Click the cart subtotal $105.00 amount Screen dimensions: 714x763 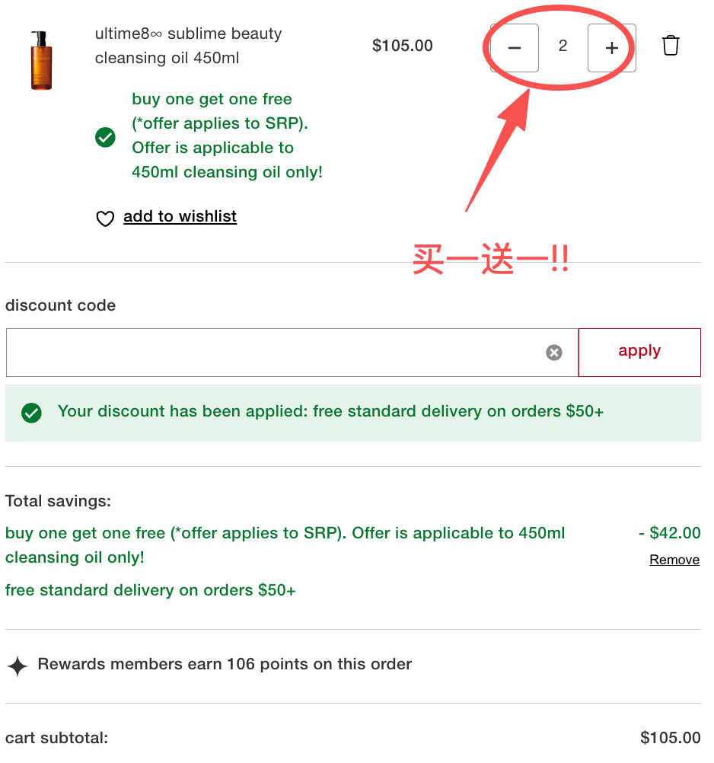[x=670, y=738]
